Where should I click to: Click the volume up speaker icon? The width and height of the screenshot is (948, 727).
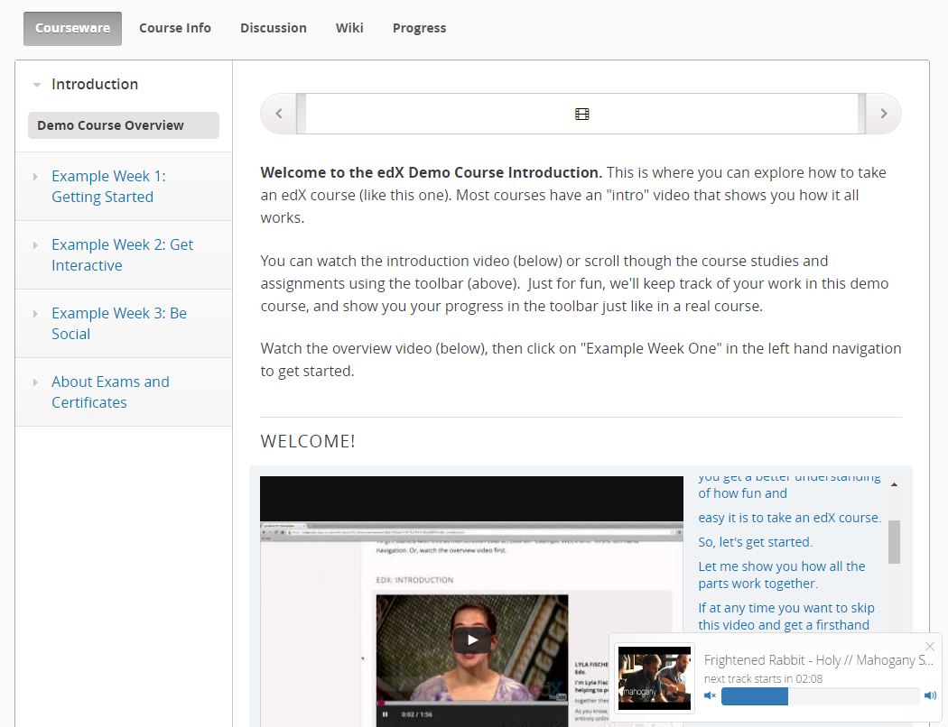tap(930, 695)
